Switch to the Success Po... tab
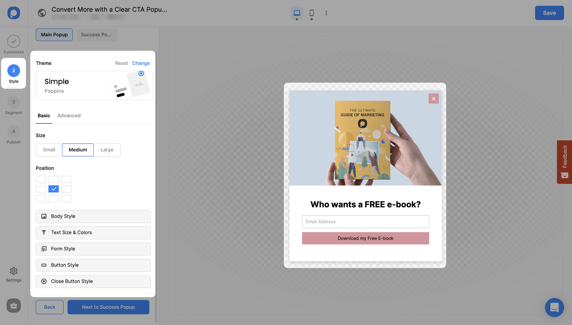 (96, 35)
